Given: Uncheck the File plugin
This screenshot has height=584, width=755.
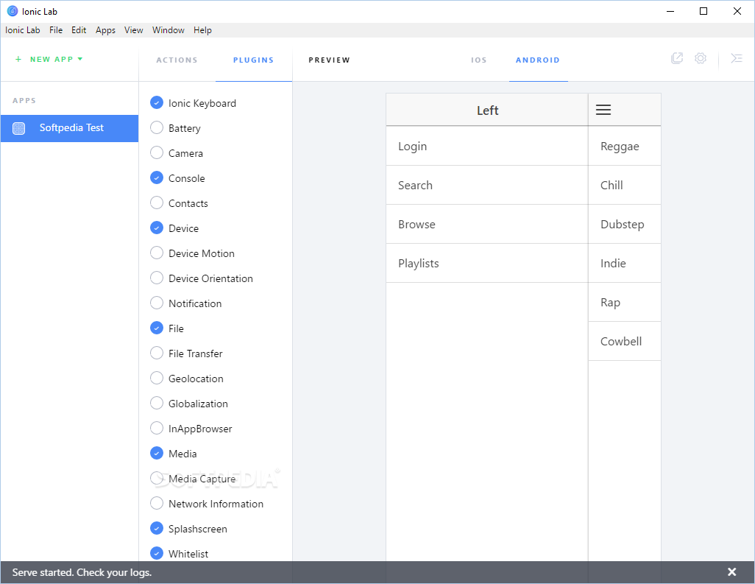Looking at the screenshot, I should tap(157, 328).
